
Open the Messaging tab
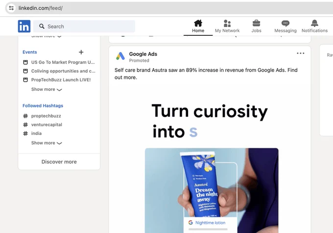(285, 26)
